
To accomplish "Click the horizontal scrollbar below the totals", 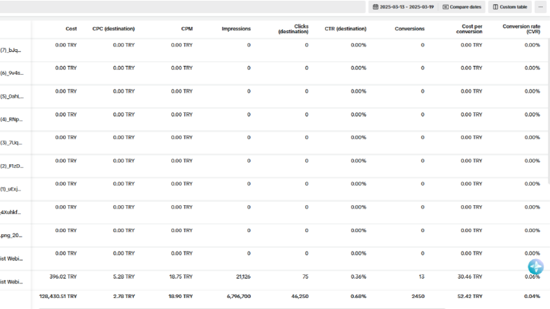I will coord(242,308).
